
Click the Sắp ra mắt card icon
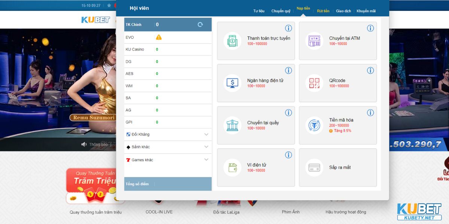pyautogui.click(x=314, y=167)
